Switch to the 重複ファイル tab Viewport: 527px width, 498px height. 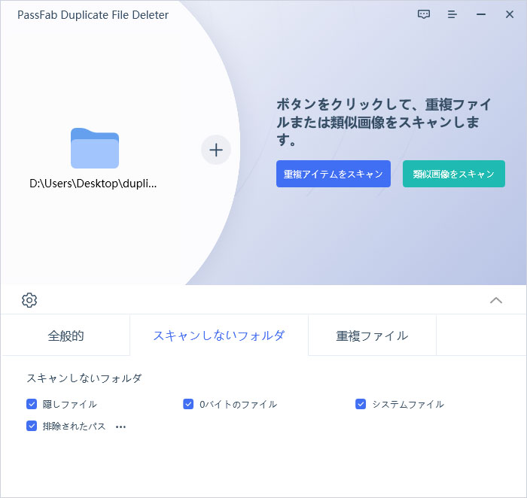pos(372,336)
